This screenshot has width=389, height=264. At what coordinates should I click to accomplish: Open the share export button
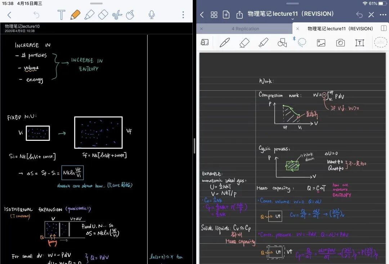[240, 15]
